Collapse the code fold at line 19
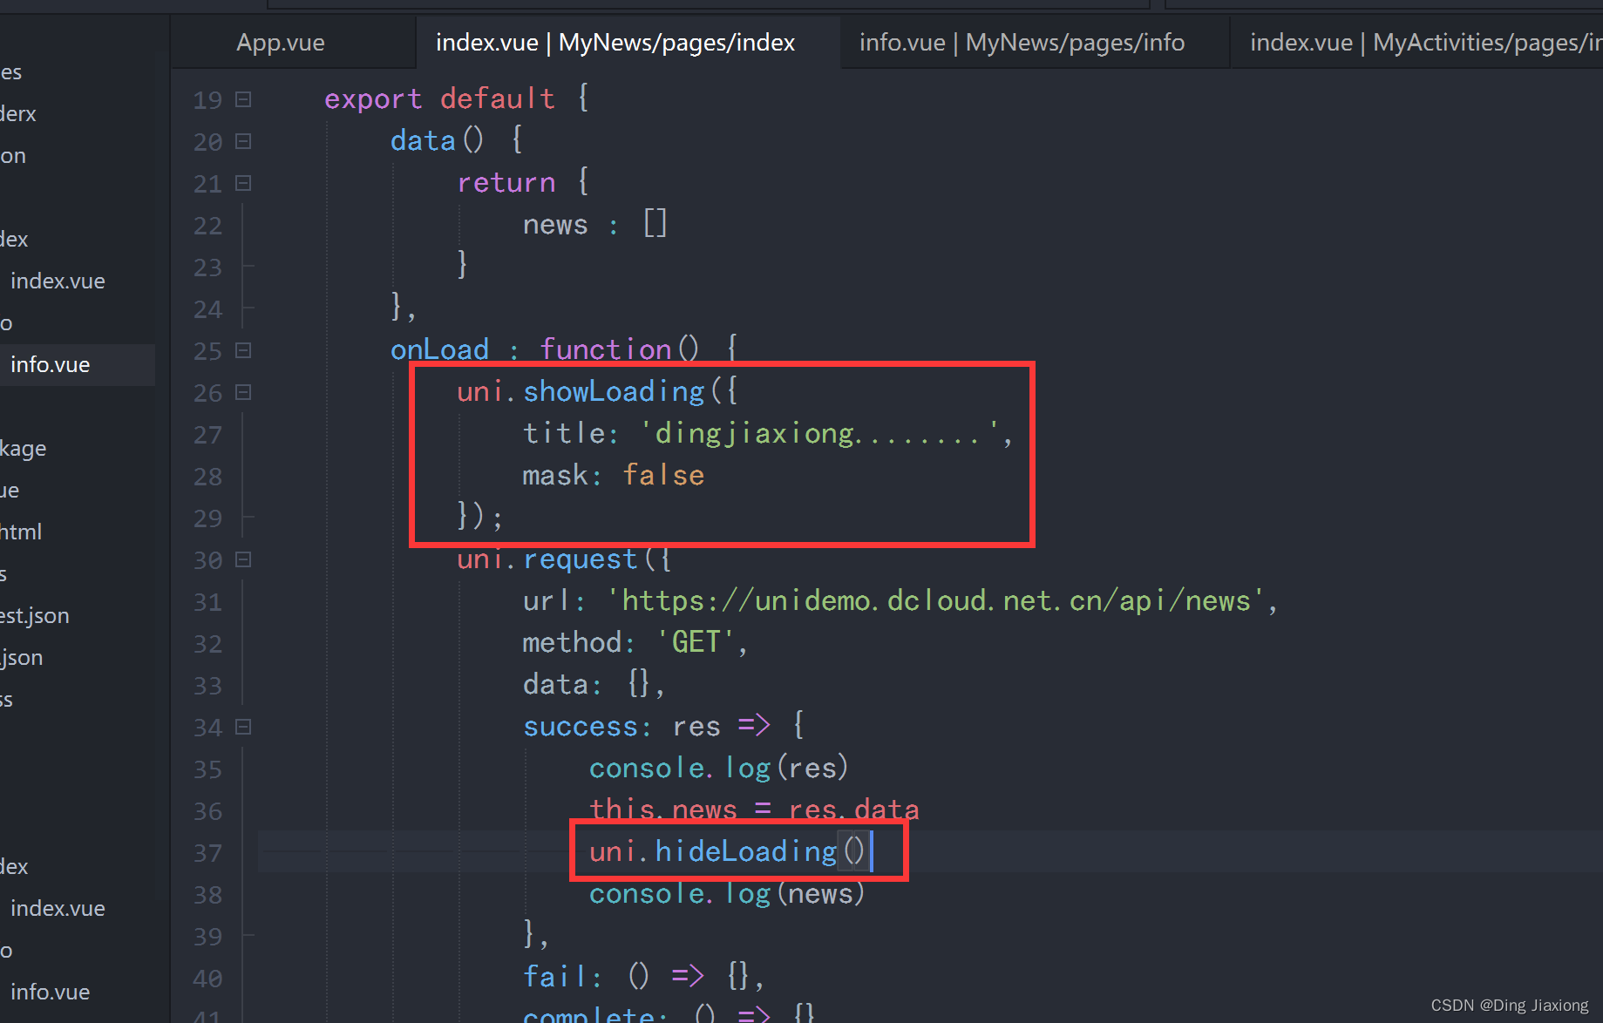The width and height of the screenshot is (1603, 1023). (244, 99)
